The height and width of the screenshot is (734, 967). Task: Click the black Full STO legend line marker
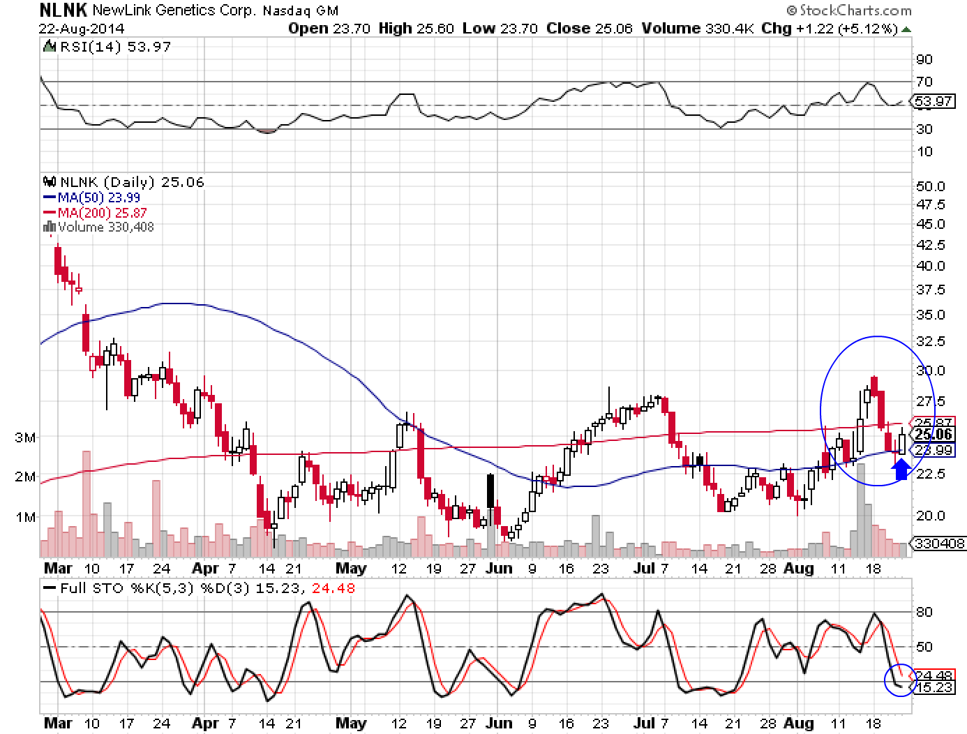[50, 588]
